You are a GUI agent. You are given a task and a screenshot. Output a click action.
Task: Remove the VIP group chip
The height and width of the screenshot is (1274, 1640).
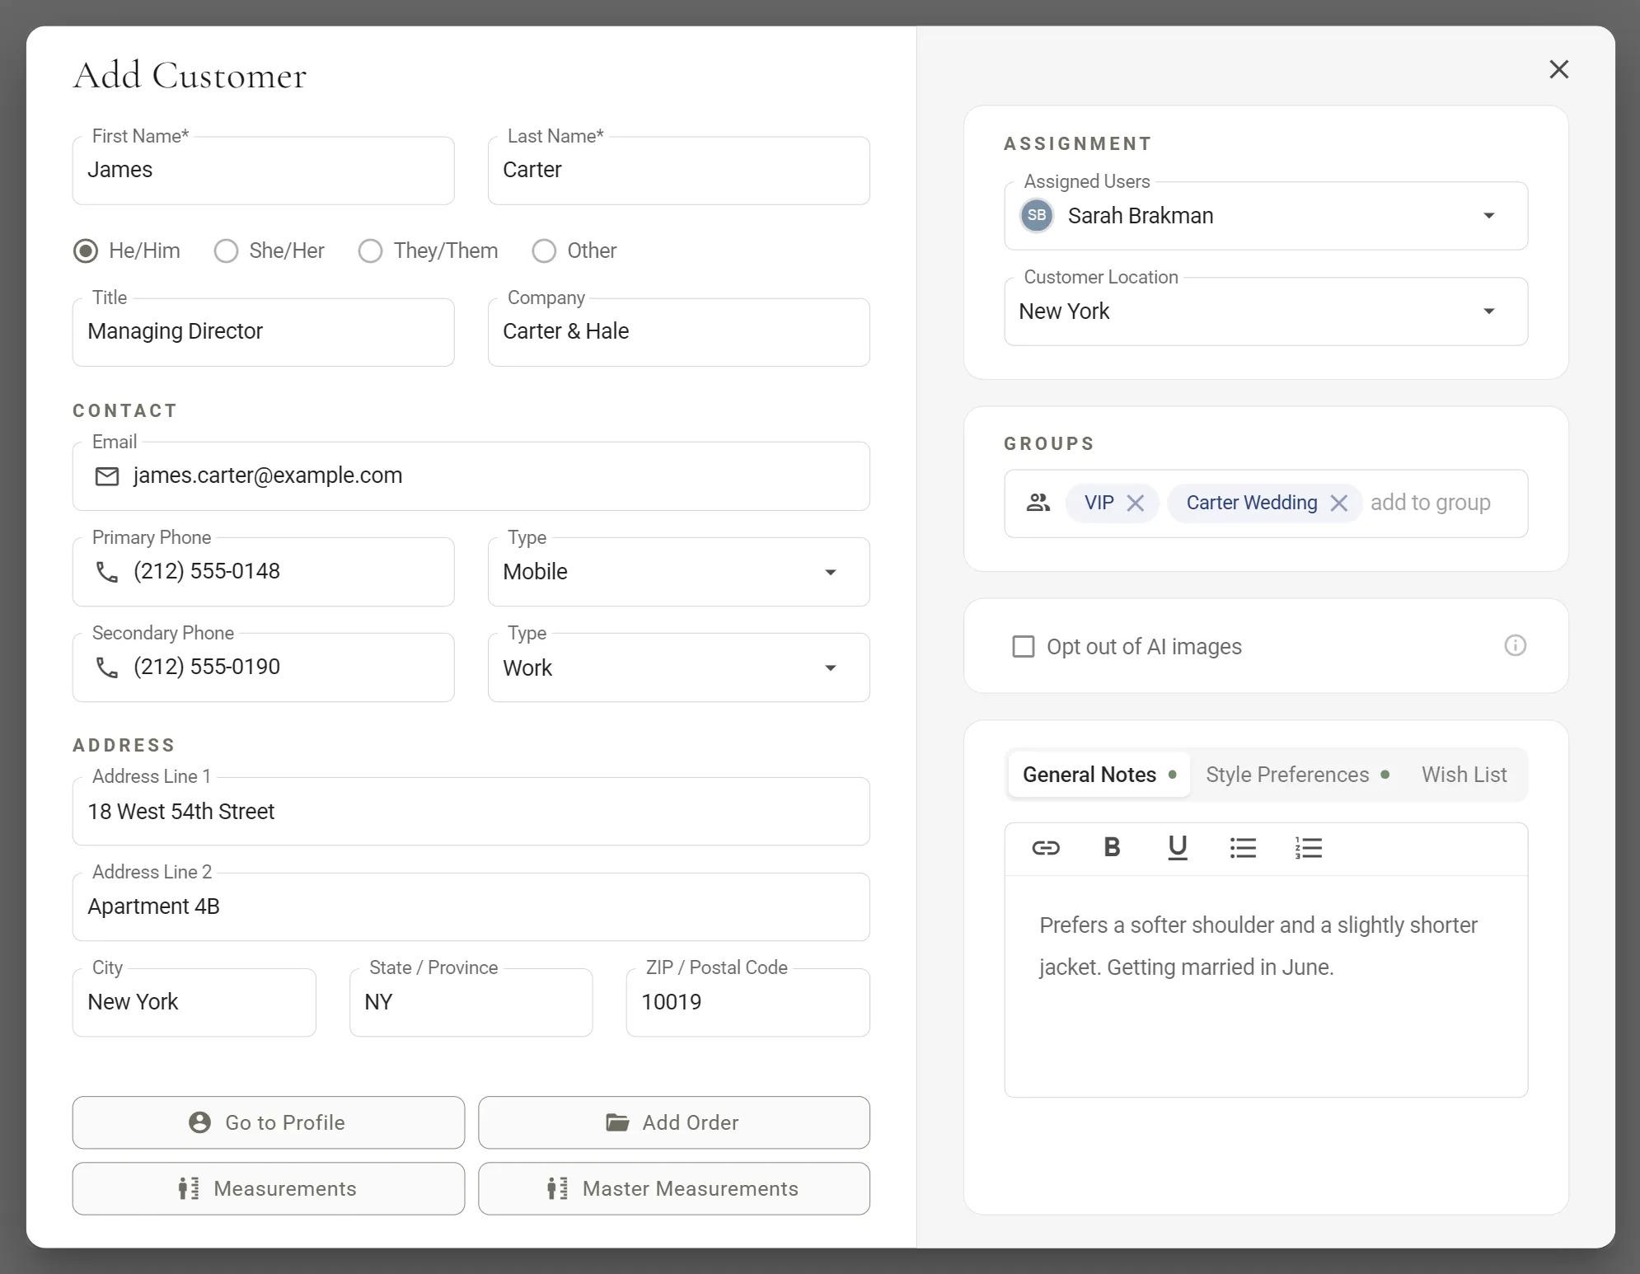pyautogui.click(x=1135, y=504)
